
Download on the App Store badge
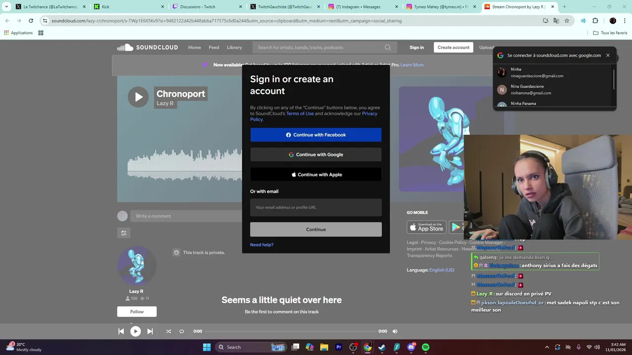pyautogui.click(x=427, y=227)
